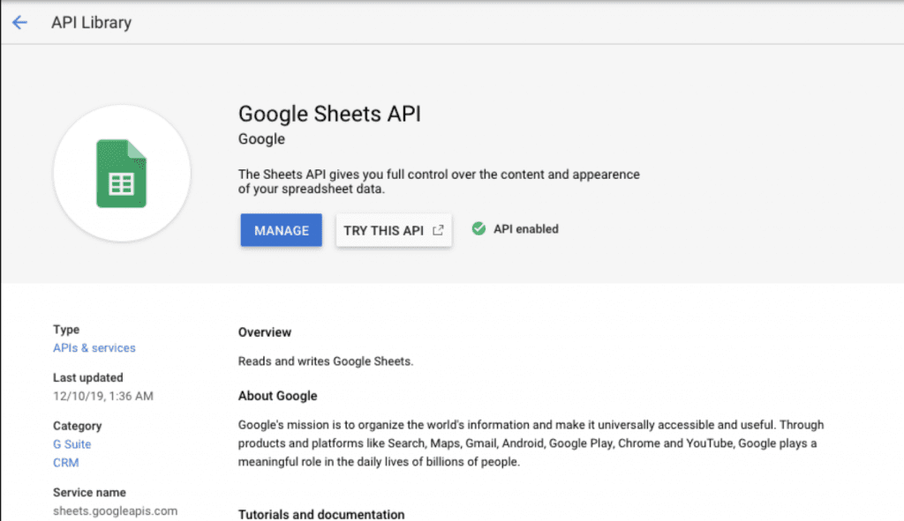The height and width of the screenshot is (521, 904).
Task: Open the G Suite category link
Action: pos(72,444)
